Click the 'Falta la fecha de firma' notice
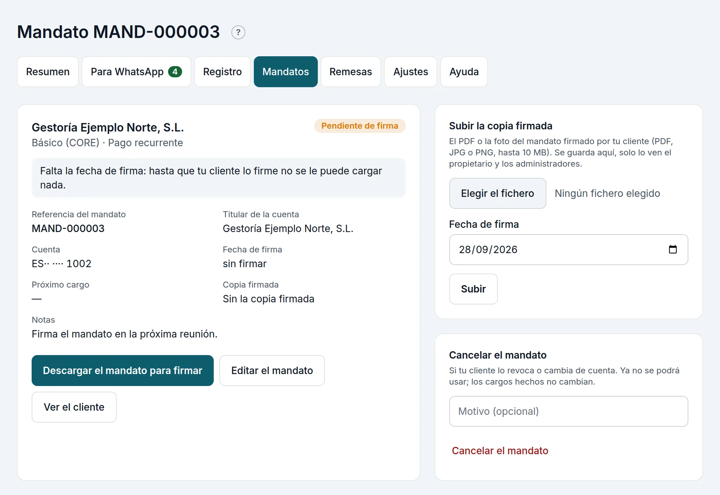 coord(219,178)
